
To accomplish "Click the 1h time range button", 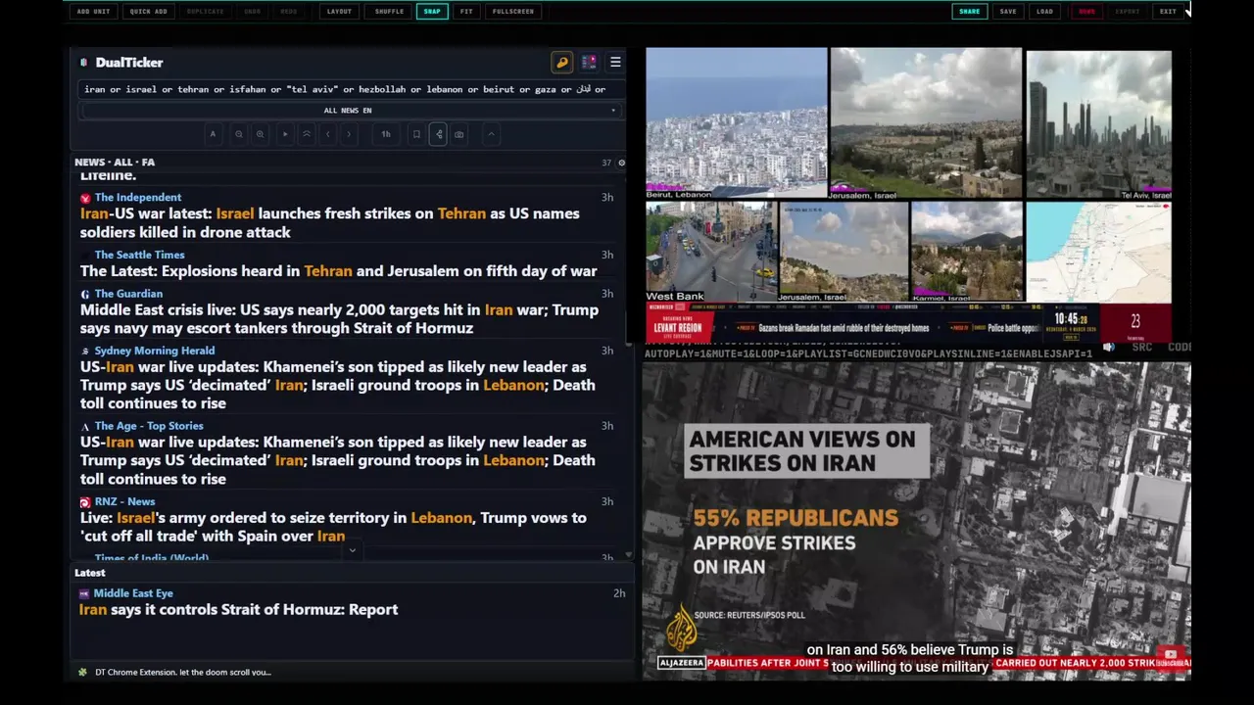I will (x=386, y=134).
